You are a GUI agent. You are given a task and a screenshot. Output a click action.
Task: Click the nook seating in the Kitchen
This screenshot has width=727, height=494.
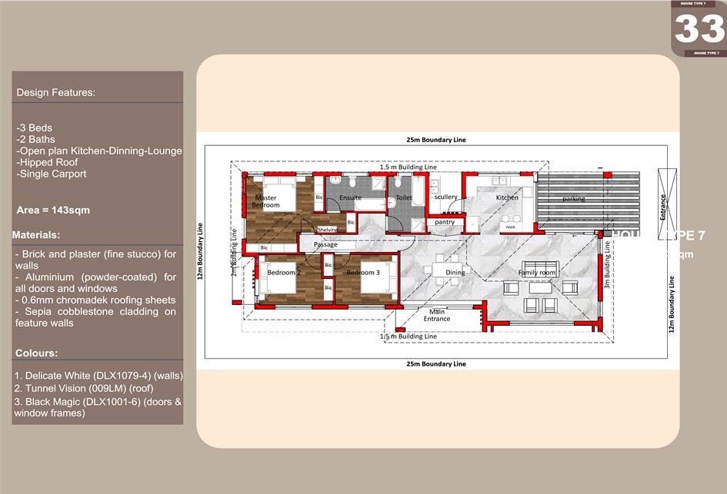coord(510,224)
